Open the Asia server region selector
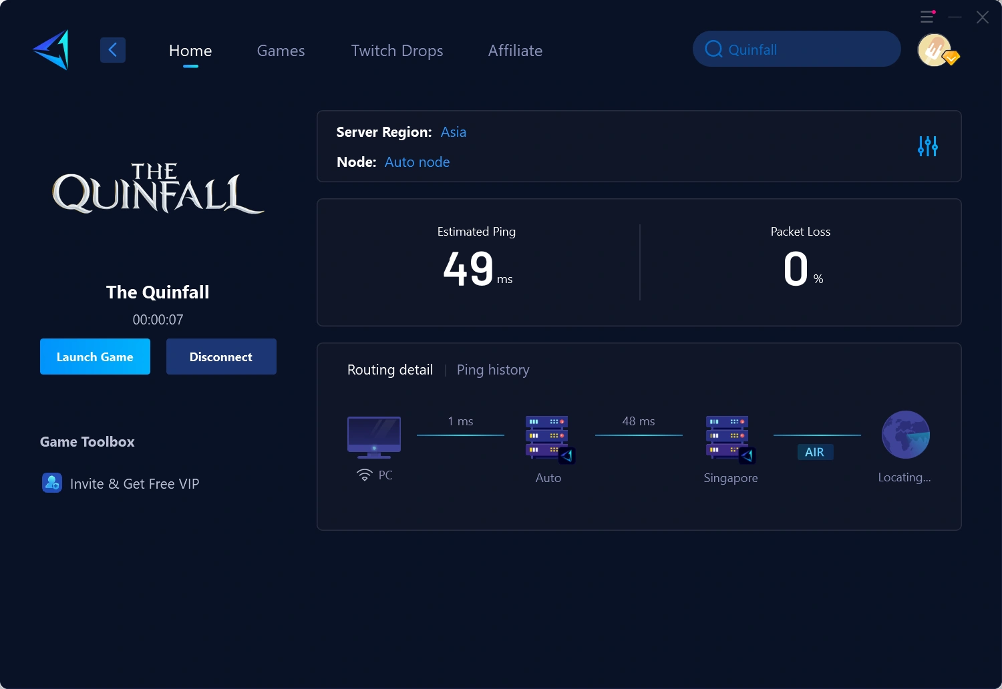 (x=453, y=132)
